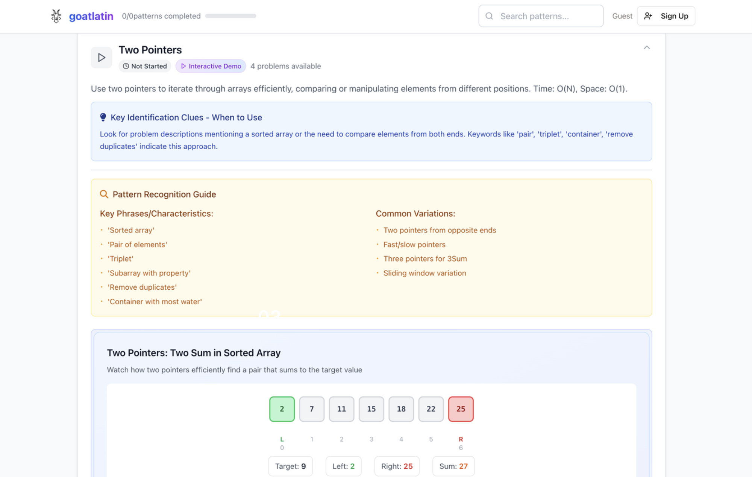Viewport: 752px width, 477px height.
Task: Click the Pattern Recognition Guide magnifier icon
Action: 104,194
